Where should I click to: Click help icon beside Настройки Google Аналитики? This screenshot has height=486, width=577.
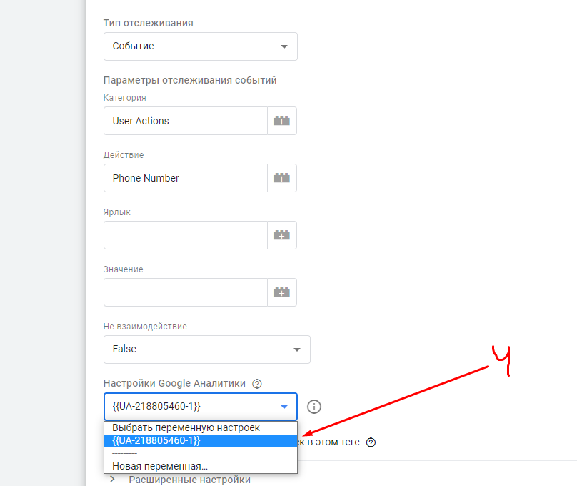tap(257, 384)
